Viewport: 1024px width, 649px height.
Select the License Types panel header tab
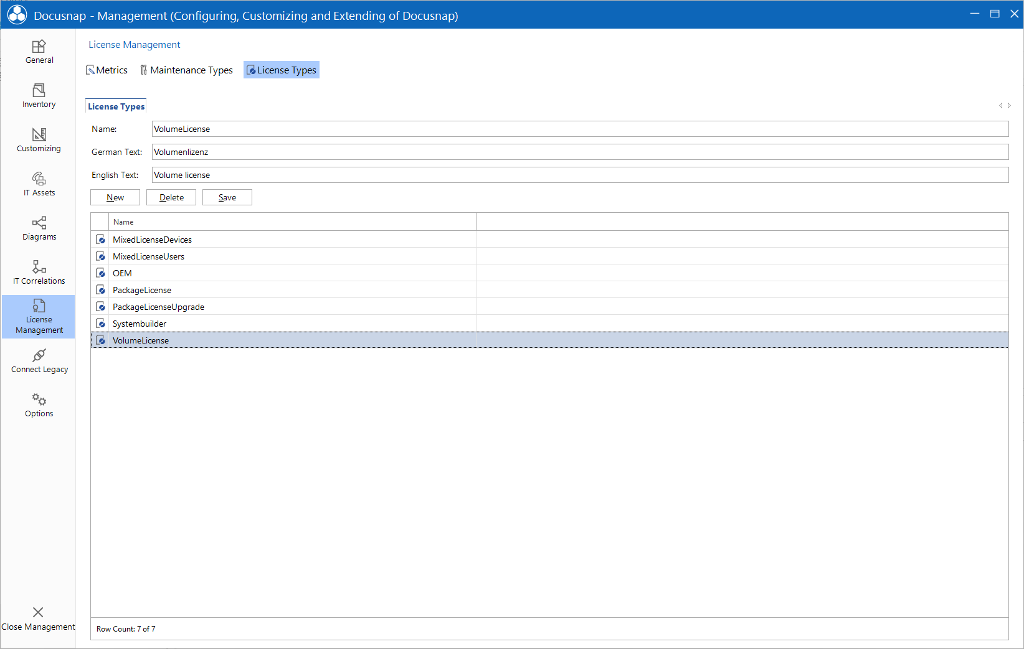[116, 106]
